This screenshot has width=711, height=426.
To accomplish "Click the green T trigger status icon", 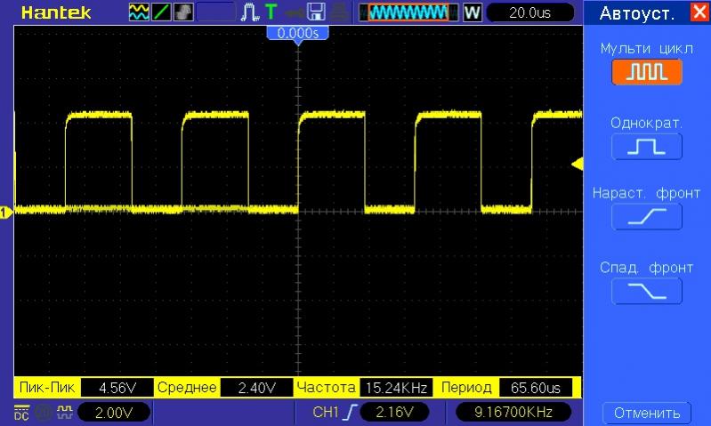I will click(x=271, y=12).
